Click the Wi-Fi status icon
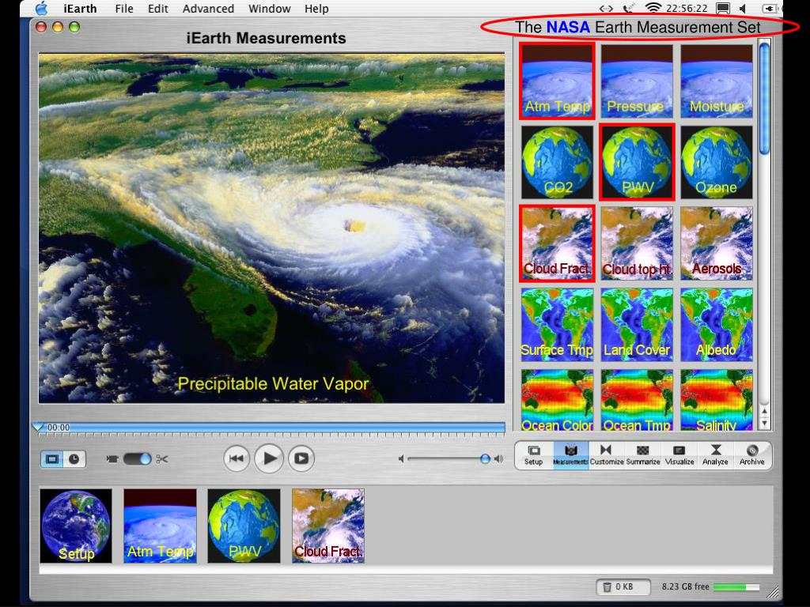 point(653,8)
